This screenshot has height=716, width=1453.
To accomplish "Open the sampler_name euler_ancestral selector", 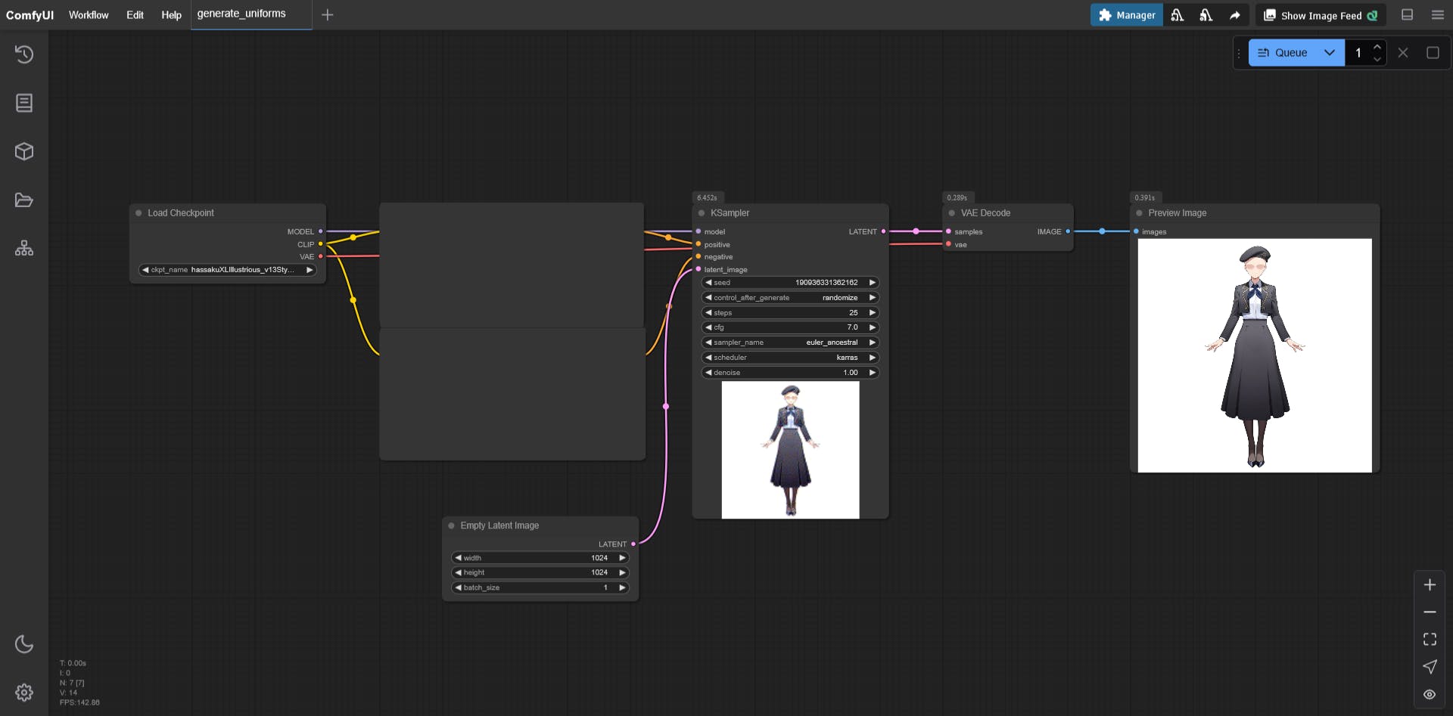I will [x=790, y=343].
